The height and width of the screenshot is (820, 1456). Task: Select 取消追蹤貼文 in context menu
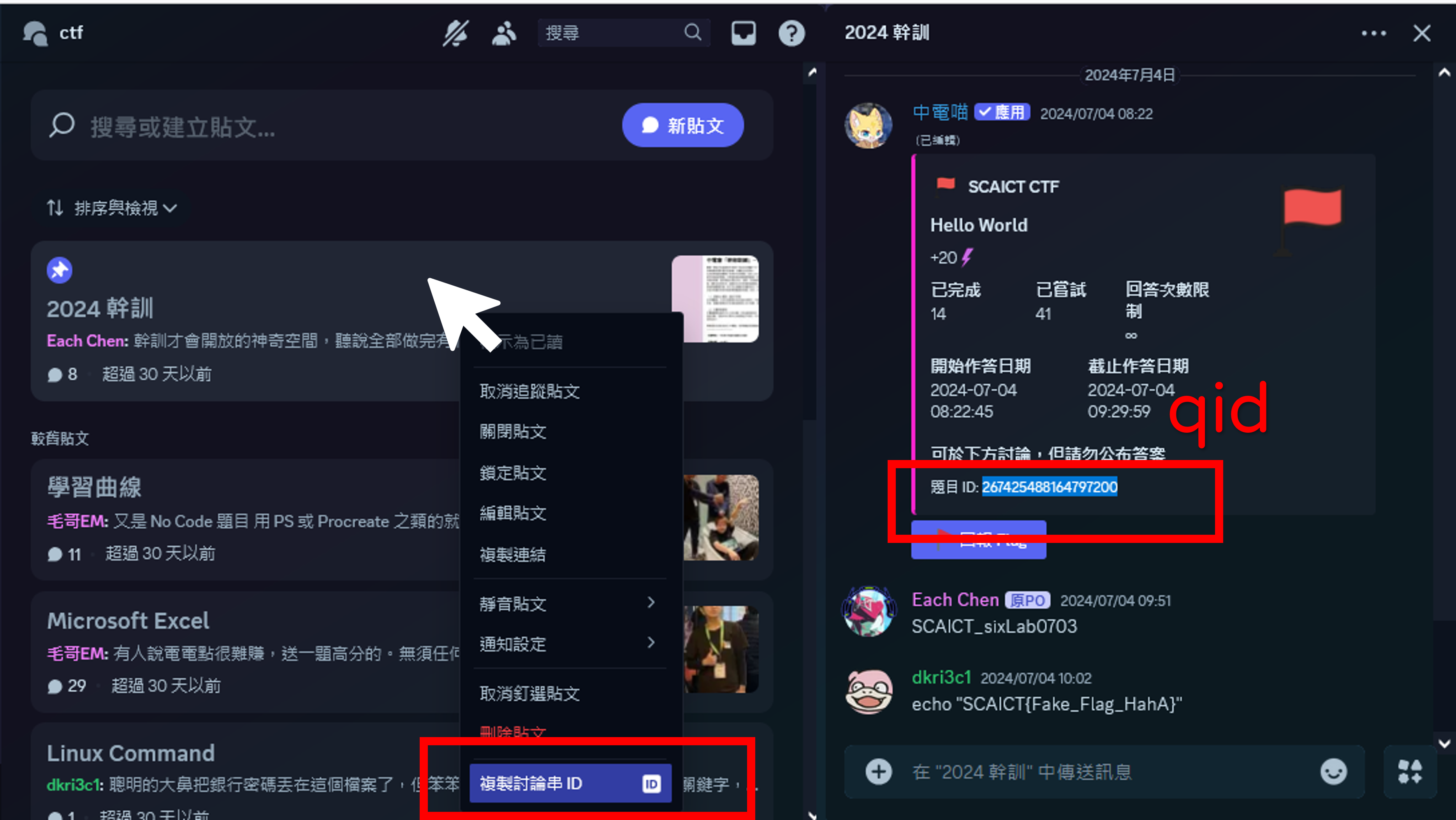coord(529,391)
